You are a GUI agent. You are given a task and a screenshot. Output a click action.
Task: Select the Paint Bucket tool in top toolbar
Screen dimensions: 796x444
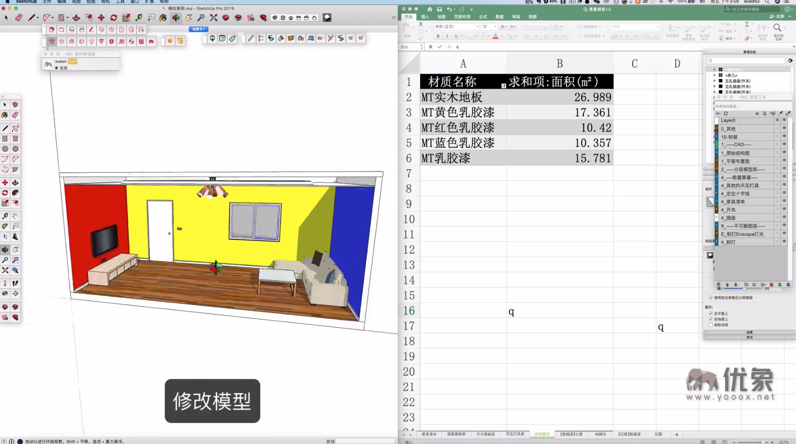(163, 18)
